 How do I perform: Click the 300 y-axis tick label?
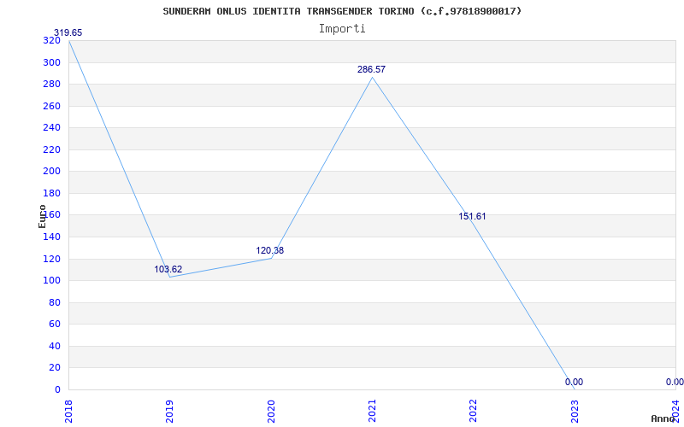tap(51, 62)
